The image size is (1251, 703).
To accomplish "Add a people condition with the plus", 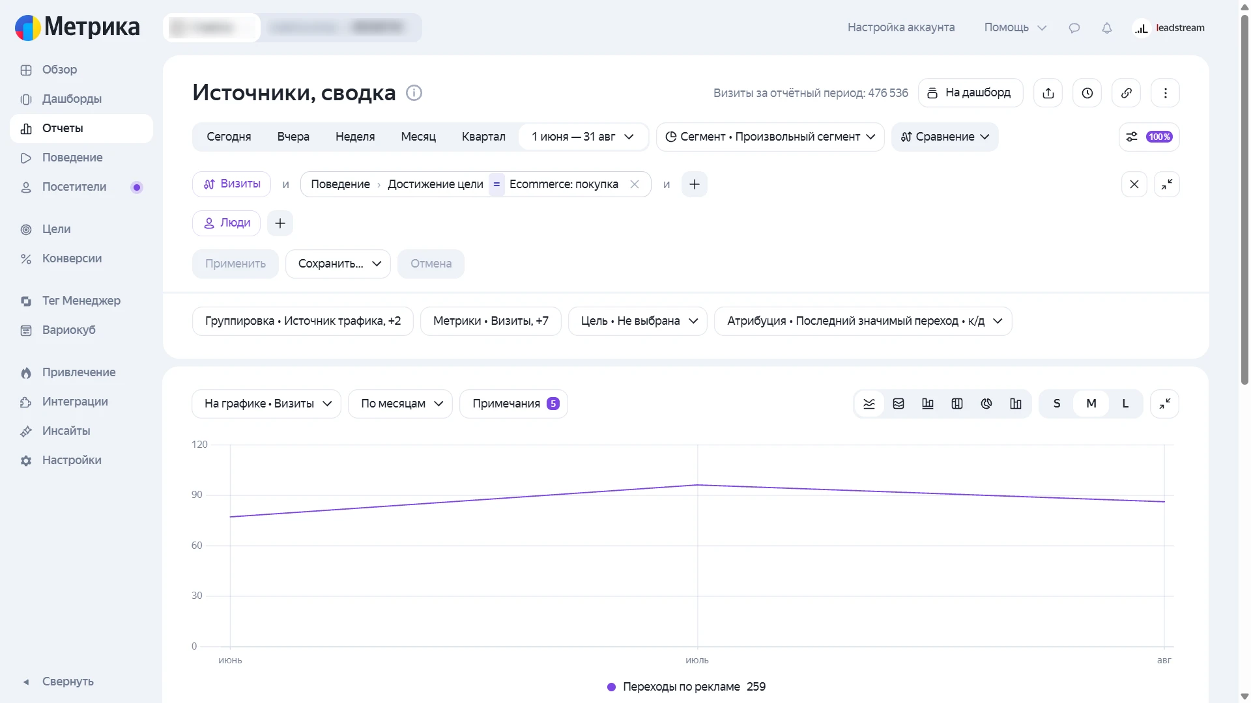I will 280,223.
